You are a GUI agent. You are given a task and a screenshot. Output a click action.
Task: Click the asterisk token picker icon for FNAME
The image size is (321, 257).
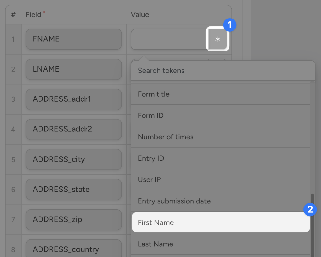pyautogui.click(x=218, y=39)
